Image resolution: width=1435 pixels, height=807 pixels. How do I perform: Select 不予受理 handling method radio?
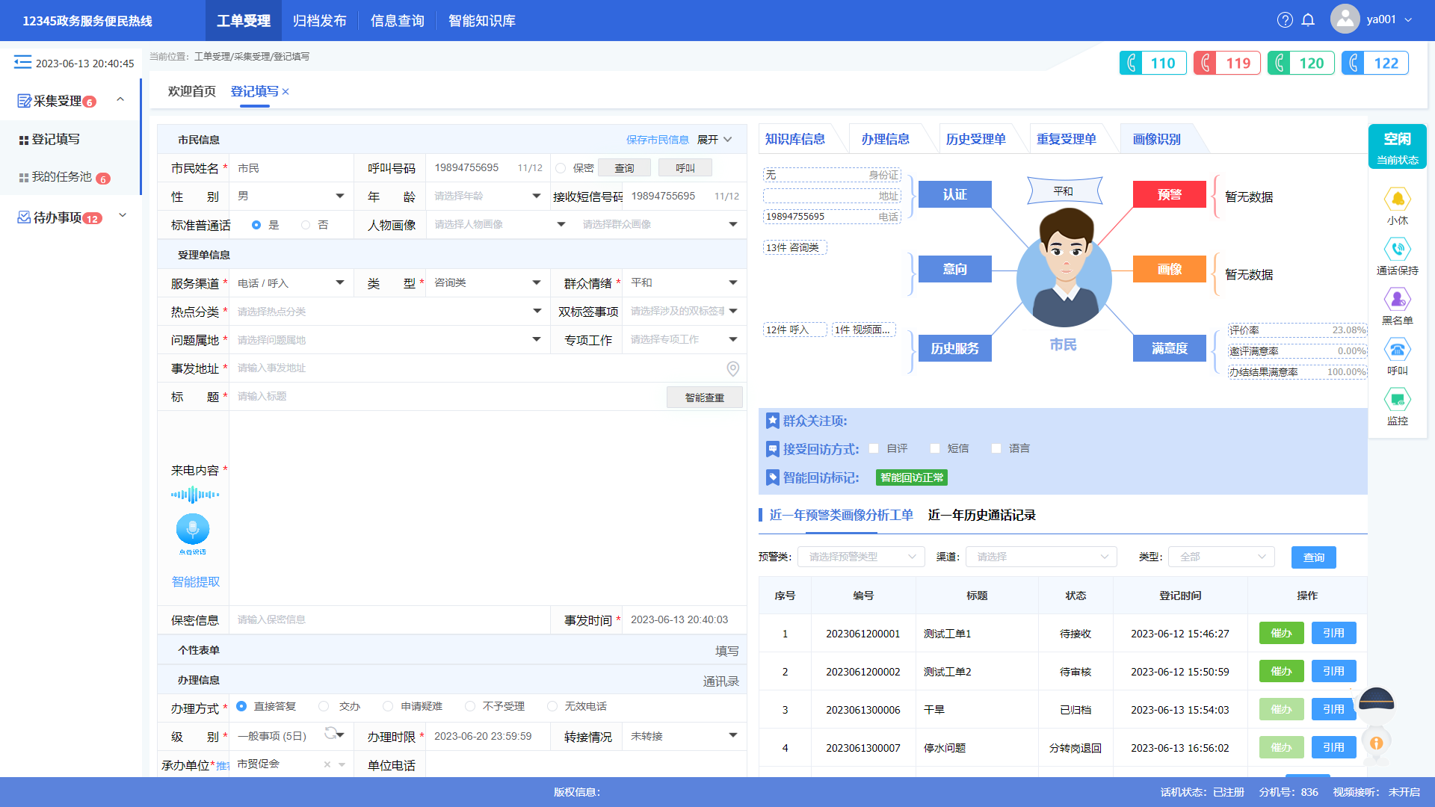470,706
